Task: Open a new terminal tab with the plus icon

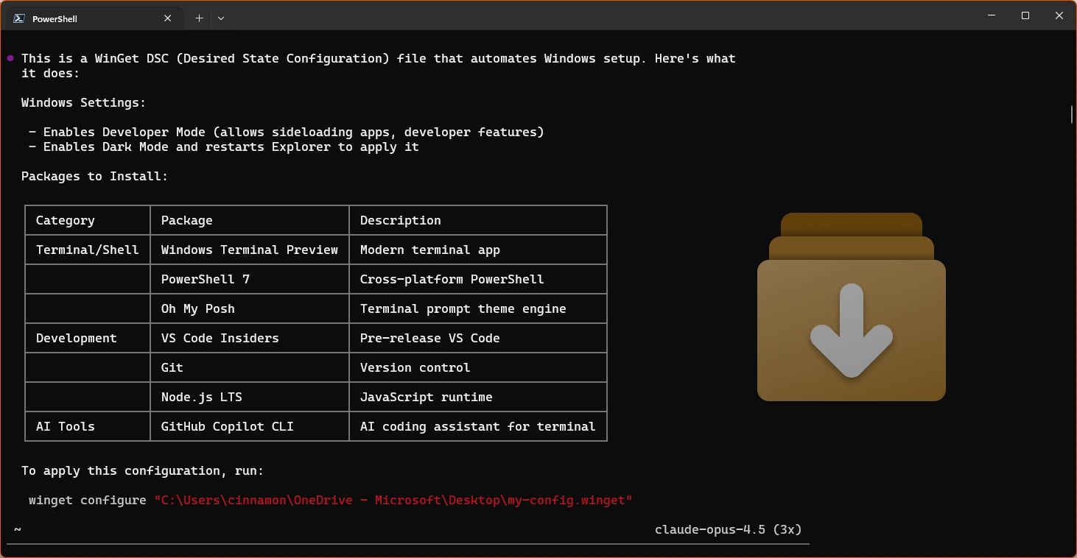Action: pyautogui.click(x=199, y=18)
